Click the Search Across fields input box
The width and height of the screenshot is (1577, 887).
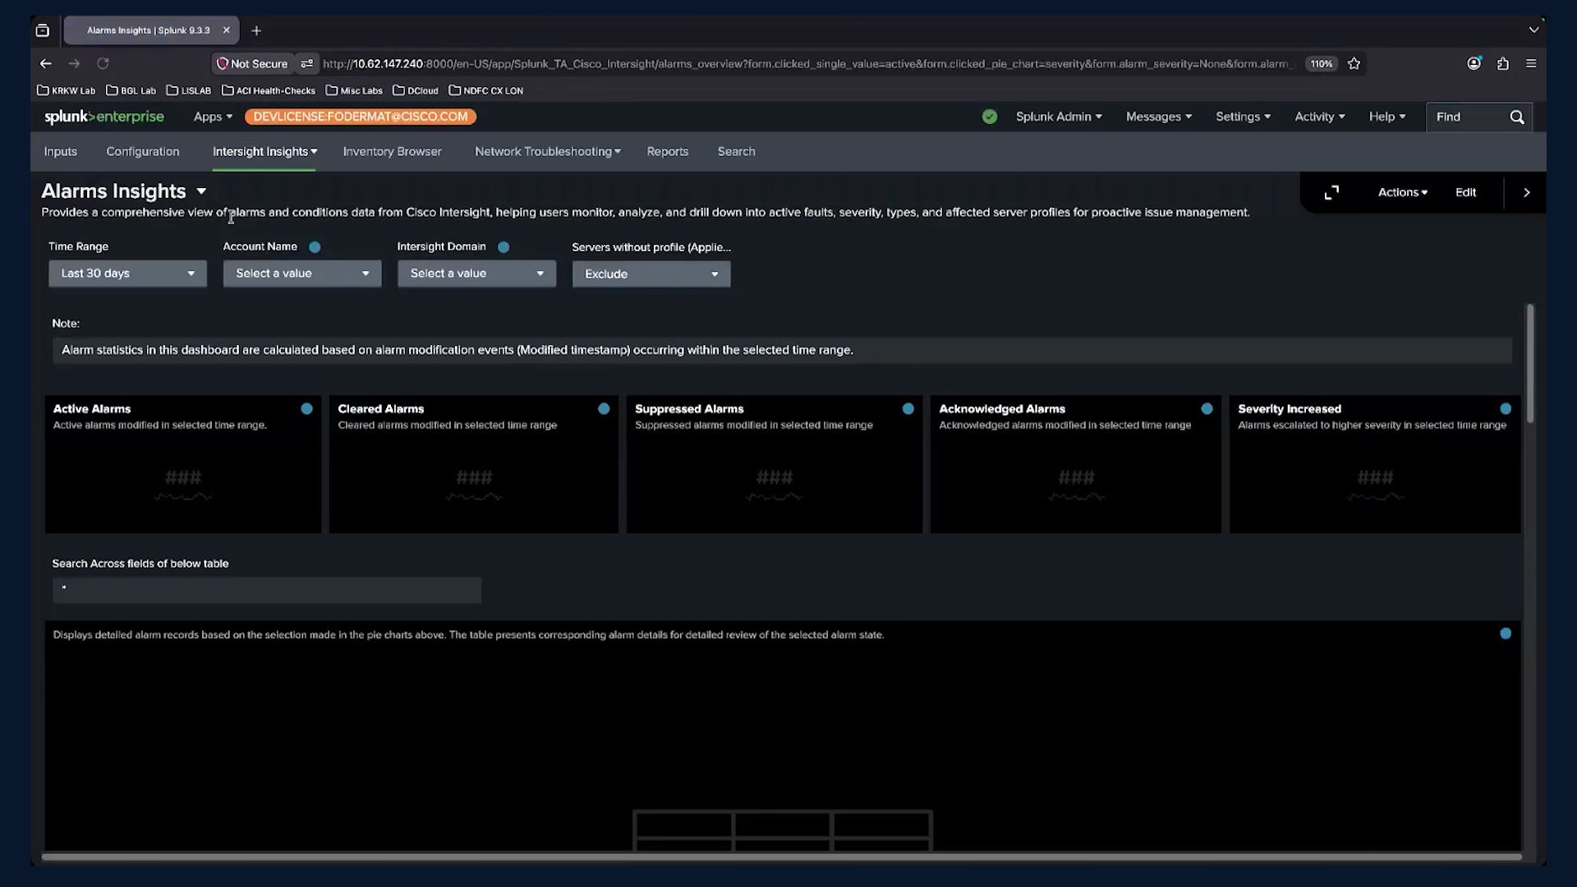(x=267, y=590)
